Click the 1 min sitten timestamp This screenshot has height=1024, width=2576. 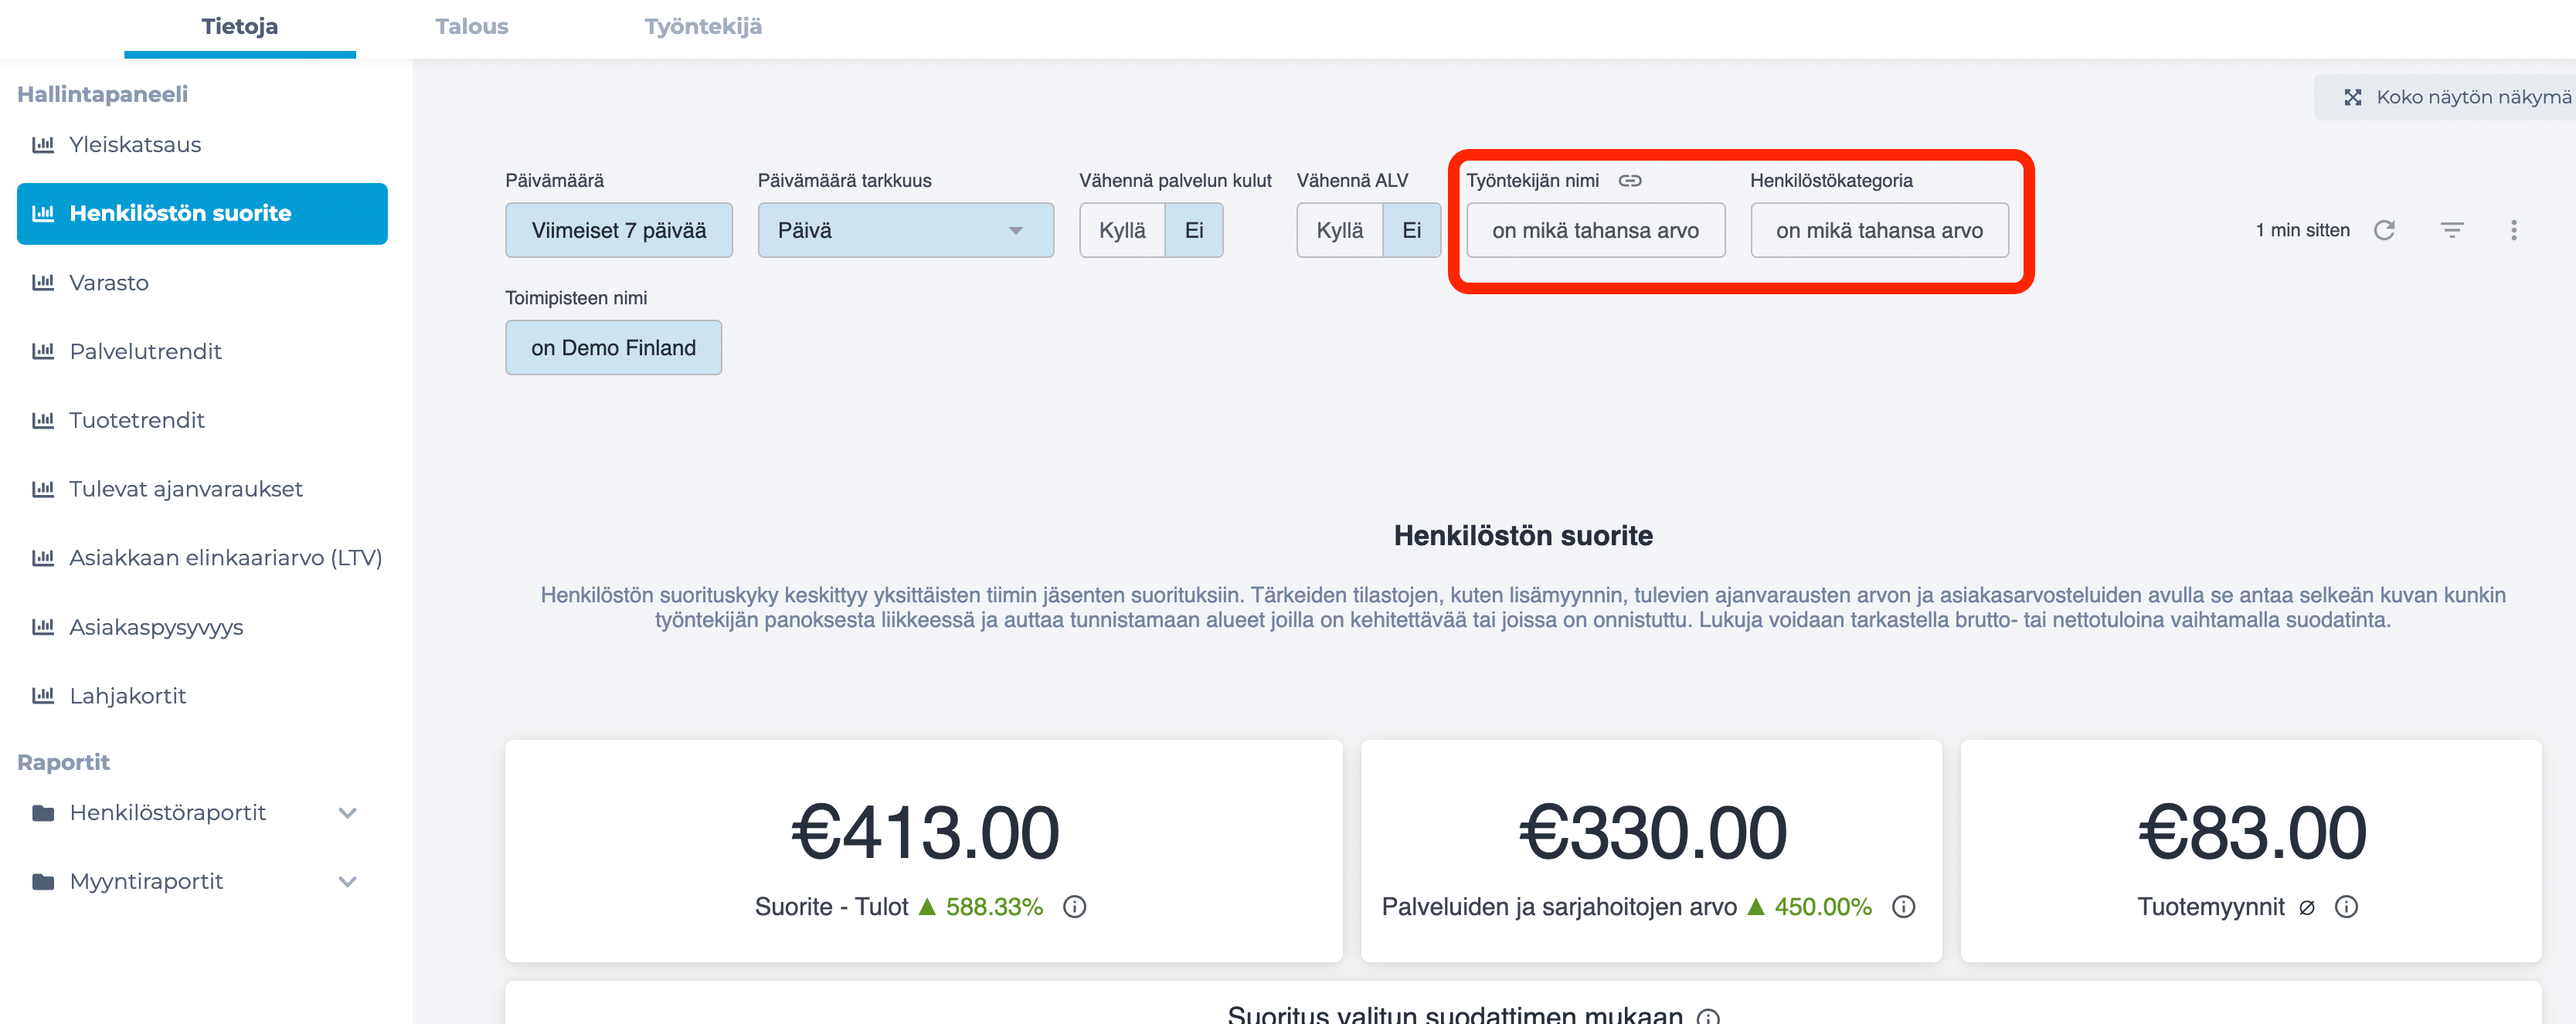pyautogui.click(x=2302, y=231)
